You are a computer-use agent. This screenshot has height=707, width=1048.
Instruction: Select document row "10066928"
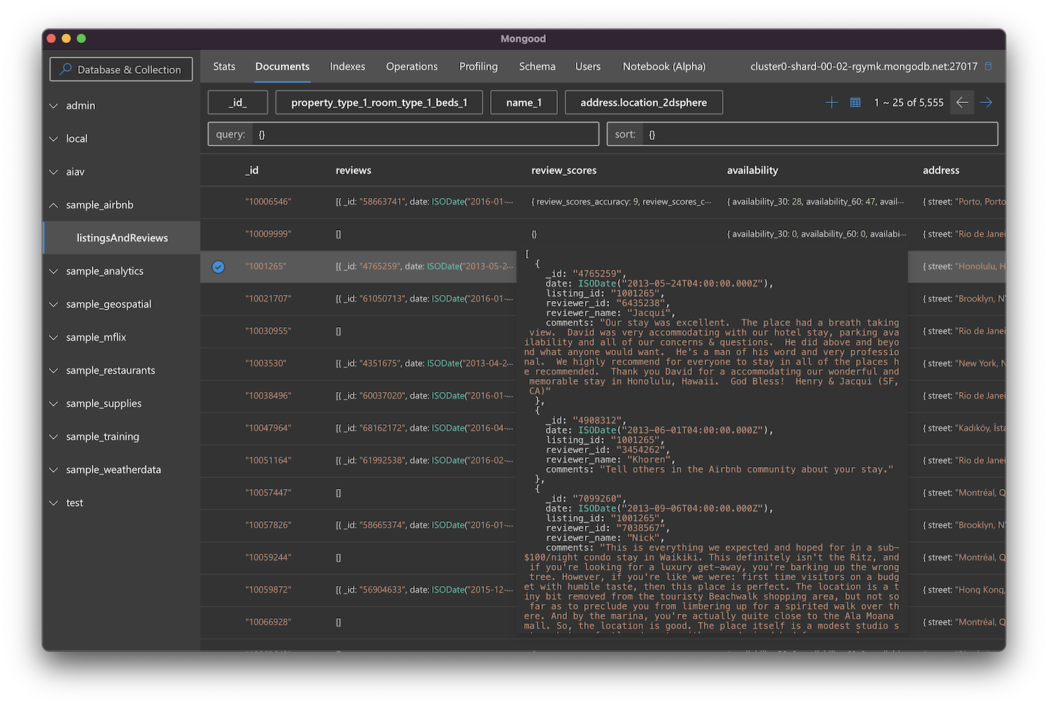coord(358,622)
